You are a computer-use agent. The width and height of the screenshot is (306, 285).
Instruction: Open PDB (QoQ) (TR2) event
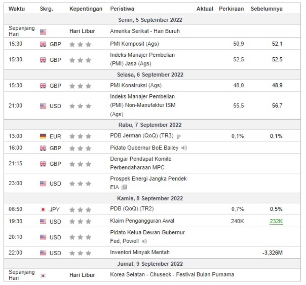click(132, 209)
